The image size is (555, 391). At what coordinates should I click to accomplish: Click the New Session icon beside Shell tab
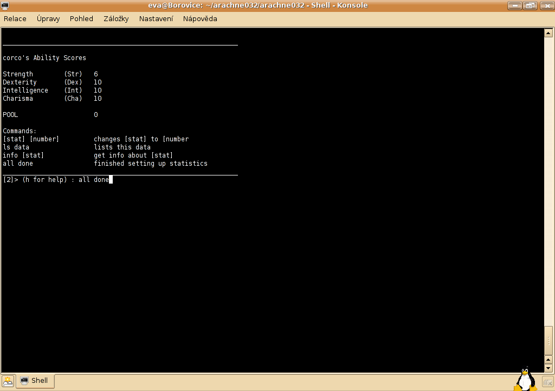(x=8, y=381)
